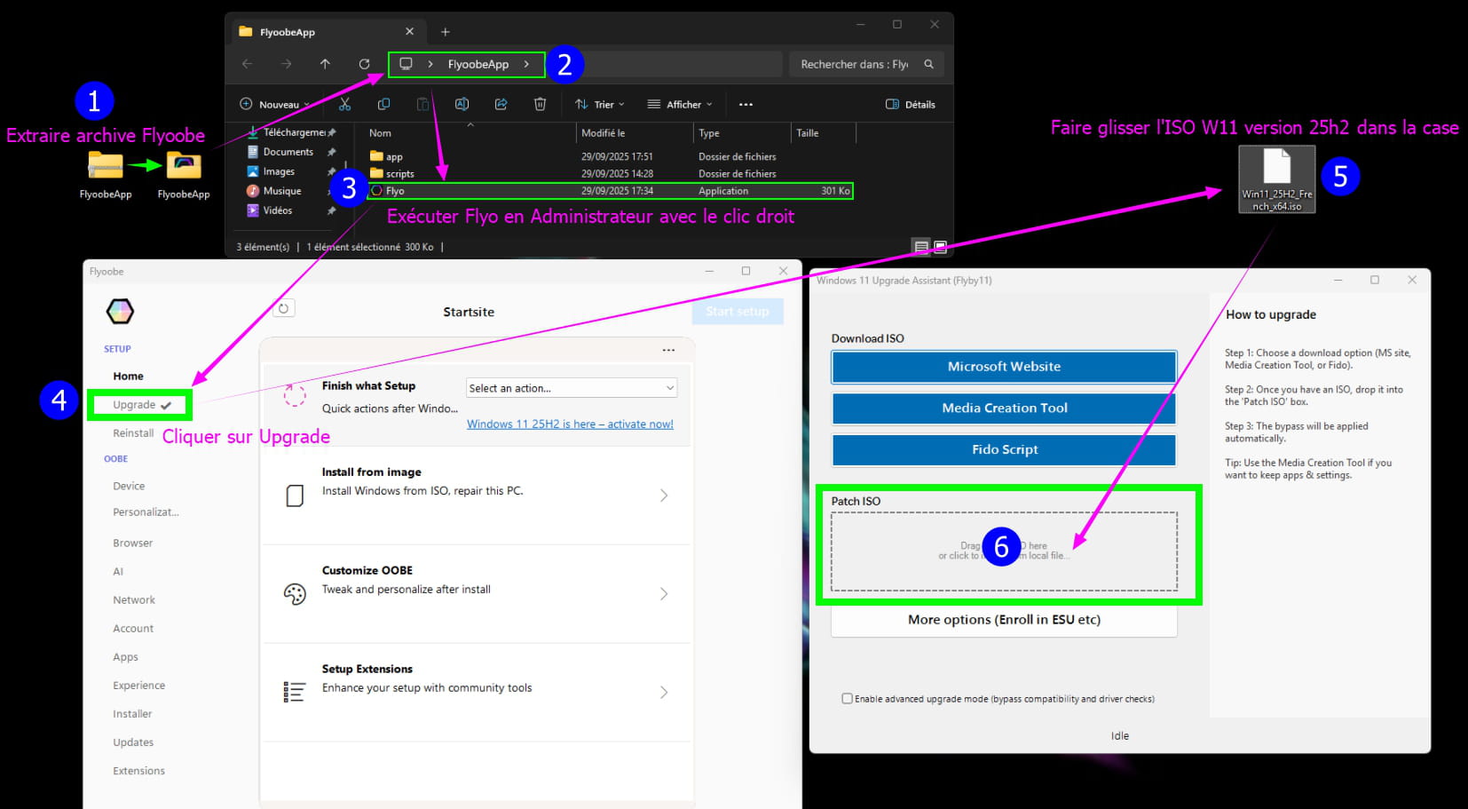Click the cut scissors icon in Explorer toolbar

click(344, 104)
